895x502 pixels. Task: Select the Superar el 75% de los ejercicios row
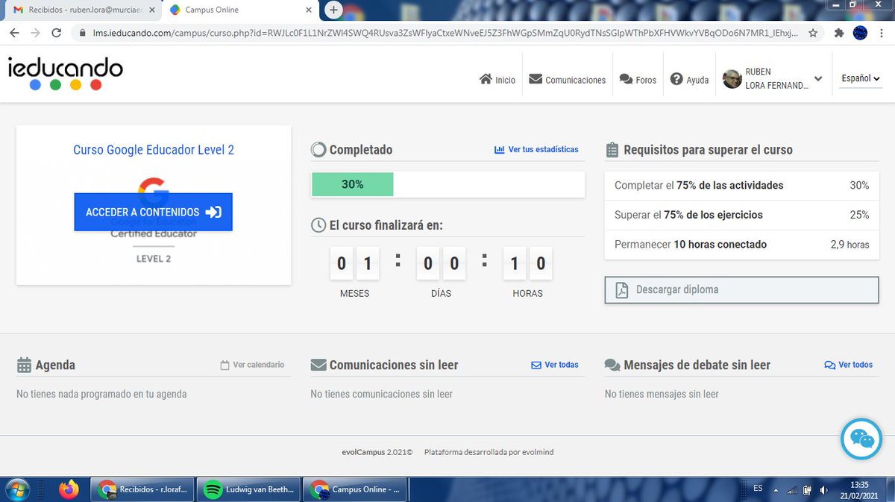click(741, 215)
